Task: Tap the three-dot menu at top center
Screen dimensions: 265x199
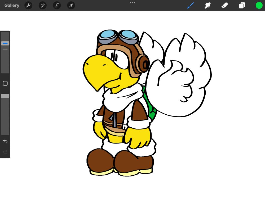Action: pos(132,2)
